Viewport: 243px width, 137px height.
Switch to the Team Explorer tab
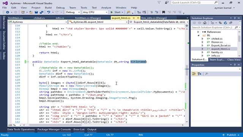pos(217,60)
